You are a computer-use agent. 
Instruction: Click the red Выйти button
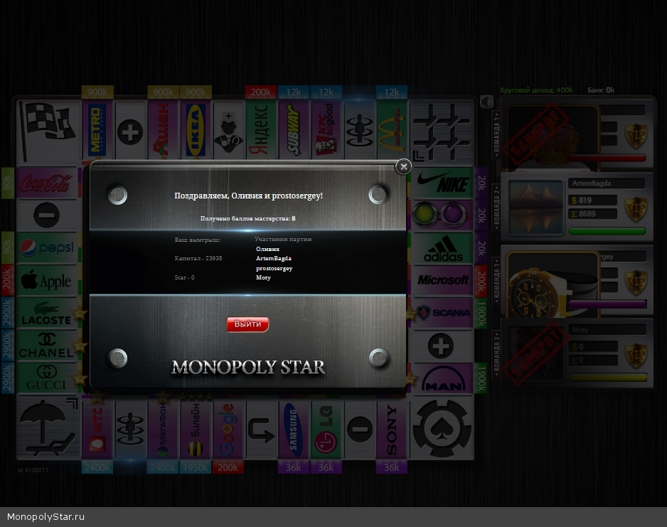click(247, 324)
